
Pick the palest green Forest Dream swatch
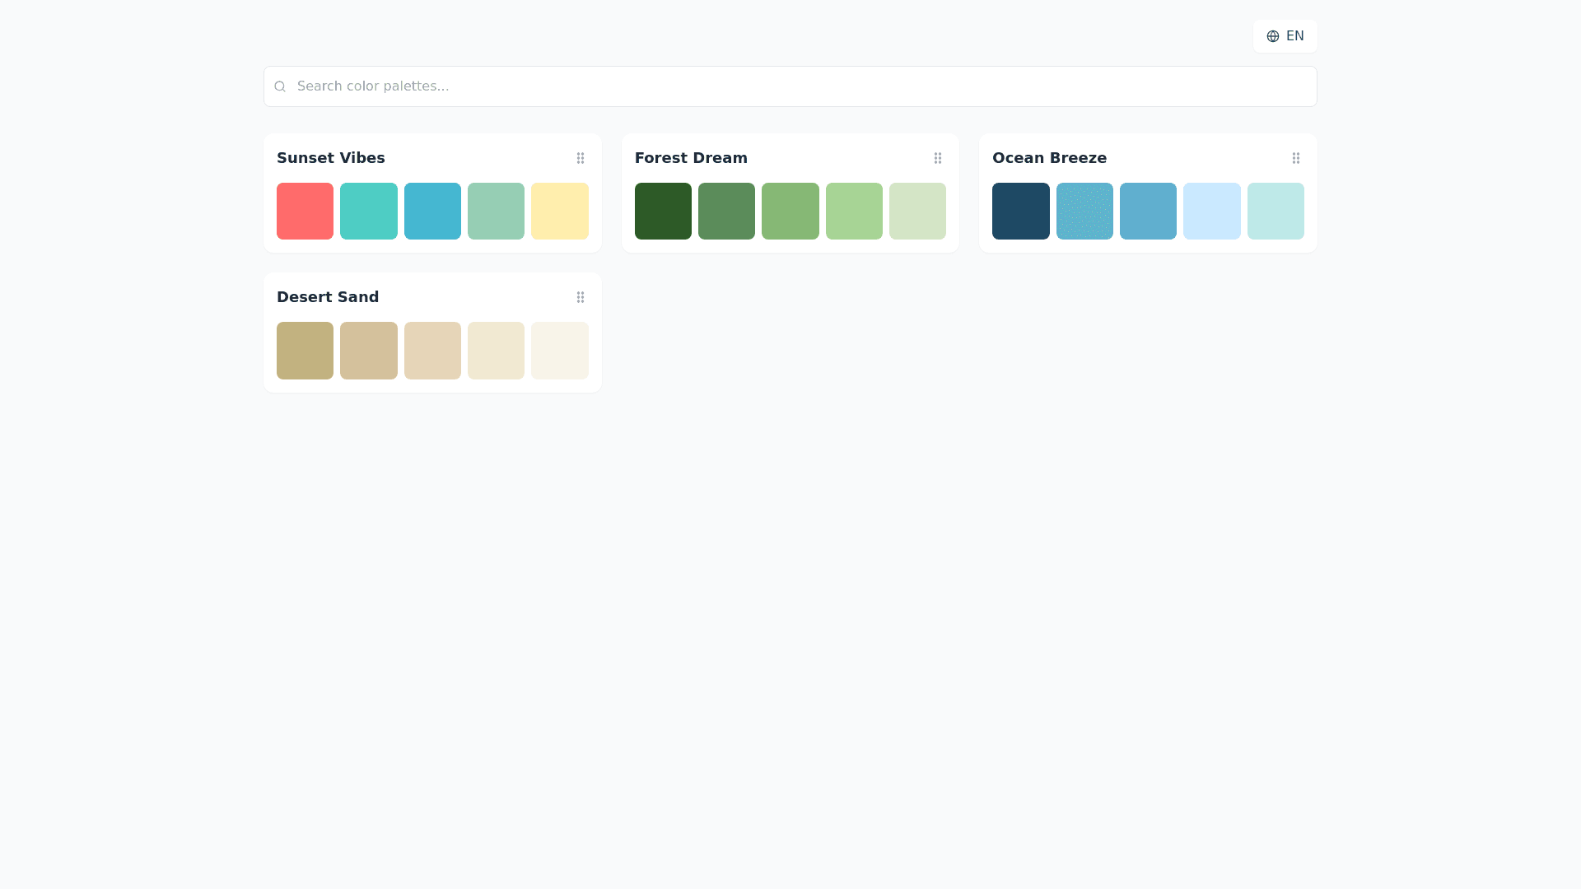(917, 212)
